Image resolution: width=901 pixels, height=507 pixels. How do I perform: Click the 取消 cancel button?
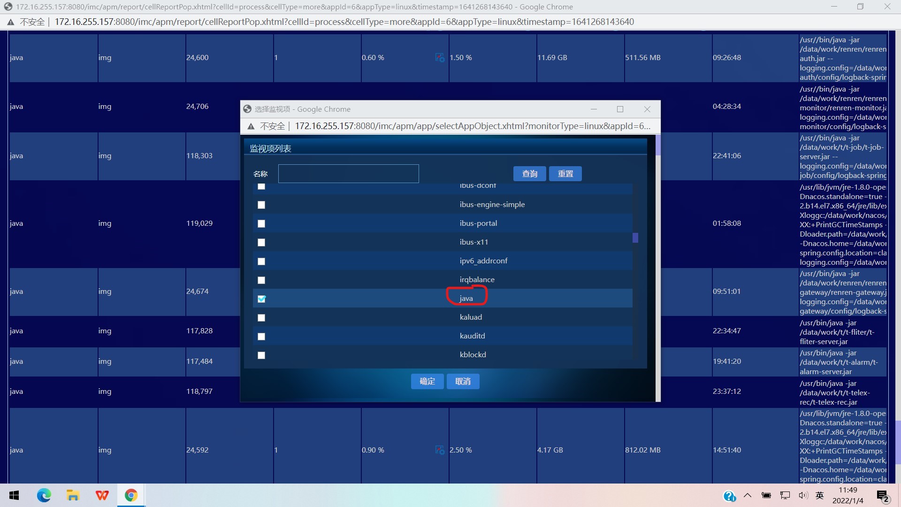coord(463,381)
